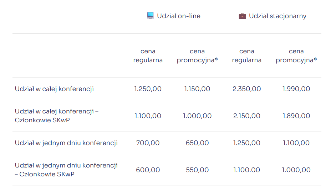The height and width of the screenshot is (192, 336).
Task: Click the Udział w jednym dniu konferencji label
Action: click(x=66, y=143)
